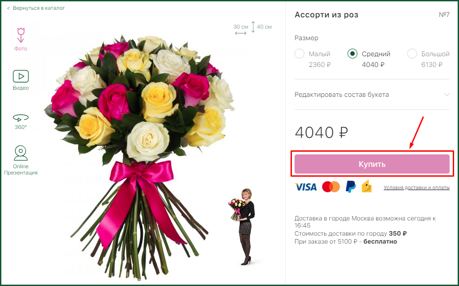
Task: Go back via Вернуться в каталог link
Action: (39, 8)
